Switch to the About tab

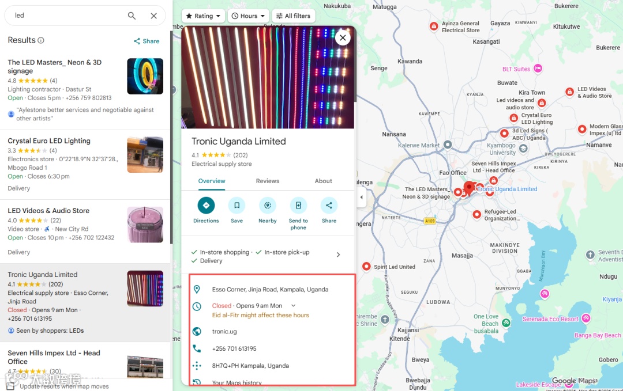pos(324,181)
